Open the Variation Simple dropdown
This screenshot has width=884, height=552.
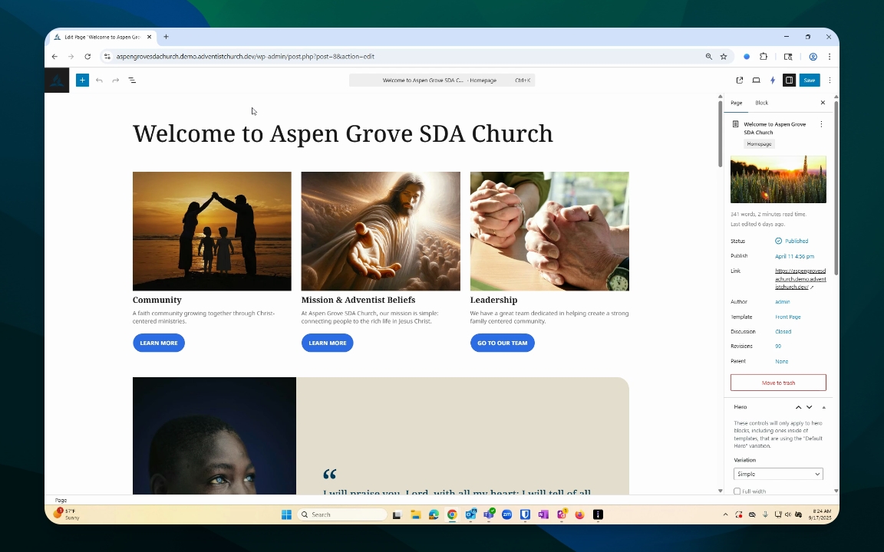point(778,474)
